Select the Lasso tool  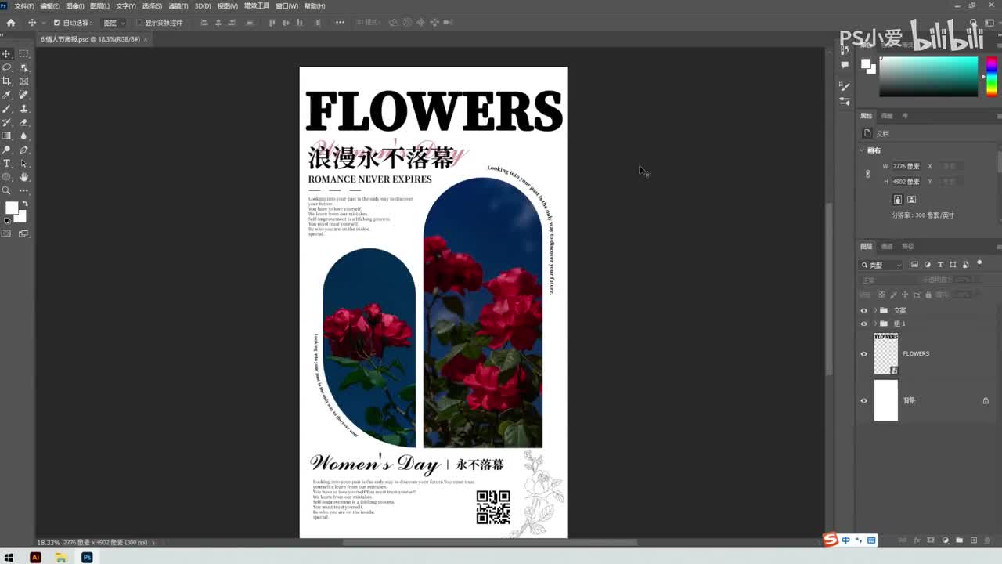pos(6,67)
